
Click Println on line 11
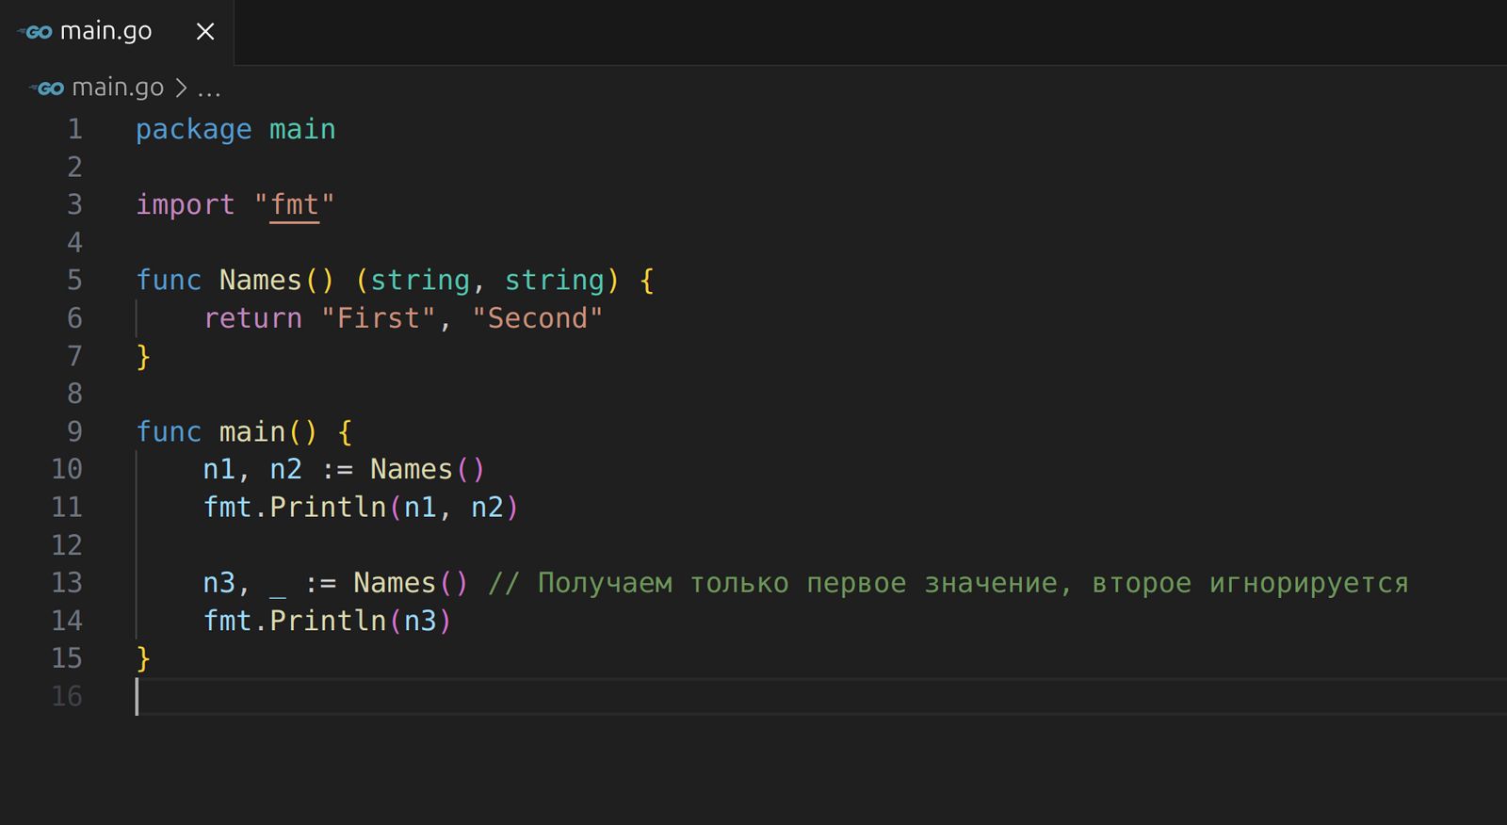point(327,508)
